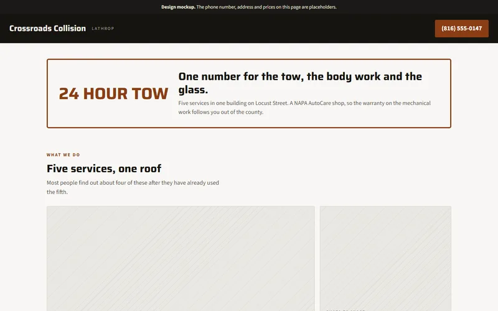Select the LATHROP location label
This screenshot has width=498, height=311.
[103, 29]
